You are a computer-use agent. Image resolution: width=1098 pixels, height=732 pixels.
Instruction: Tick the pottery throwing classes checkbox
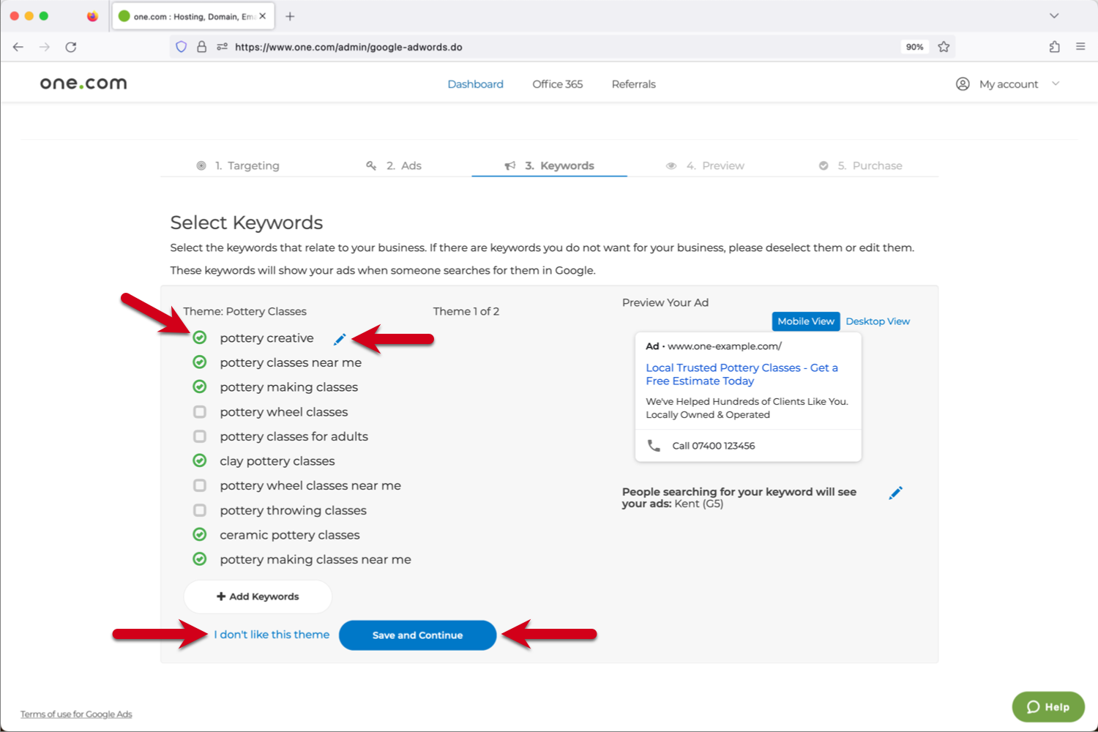pos(200,510)
